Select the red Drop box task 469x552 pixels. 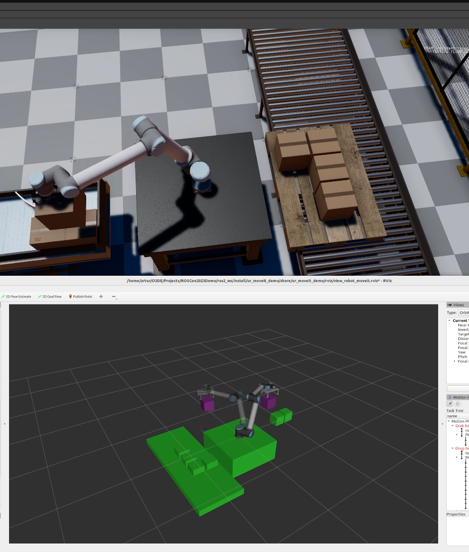click(462, 448)
